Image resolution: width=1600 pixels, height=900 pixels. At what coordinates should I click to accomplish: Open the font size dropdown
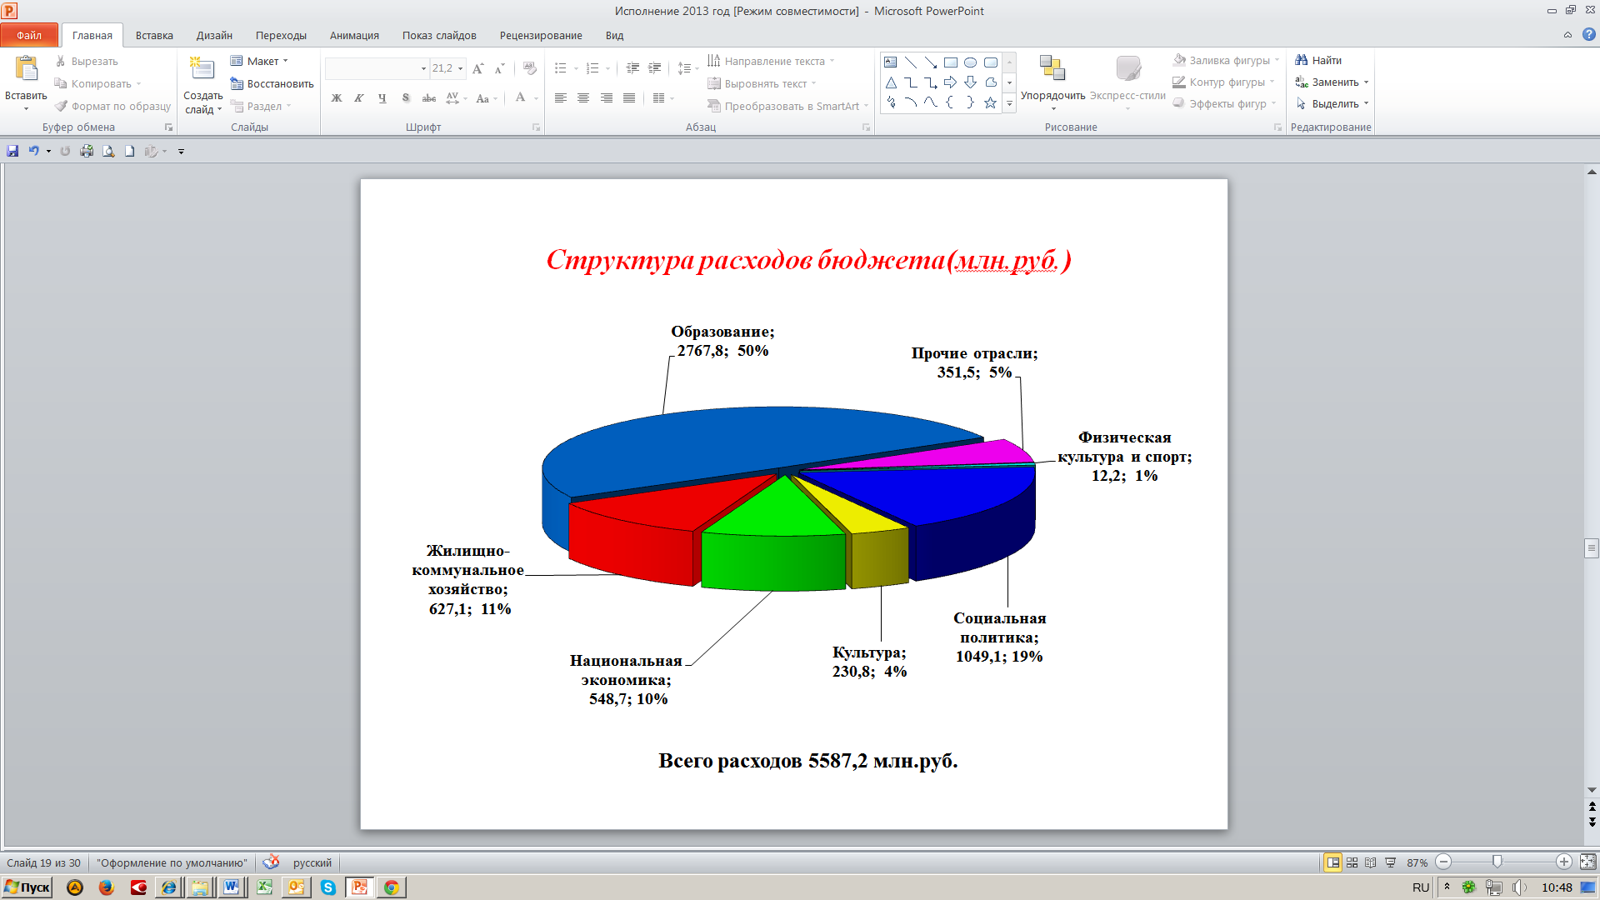[460, 68]
